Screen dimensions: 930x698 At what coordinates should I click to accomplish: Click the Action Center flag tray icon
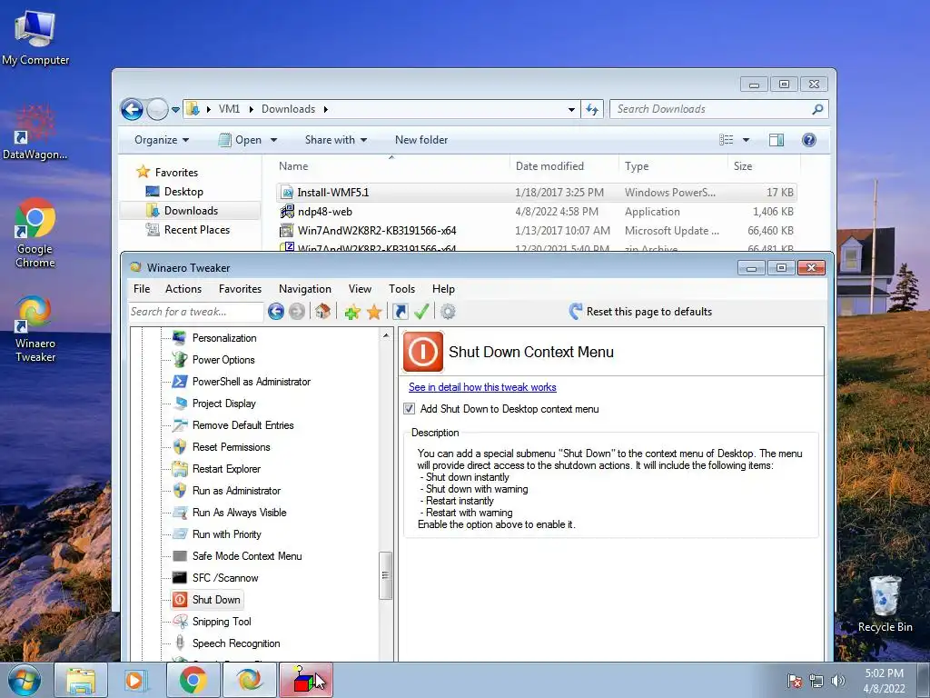coord(794,681)
